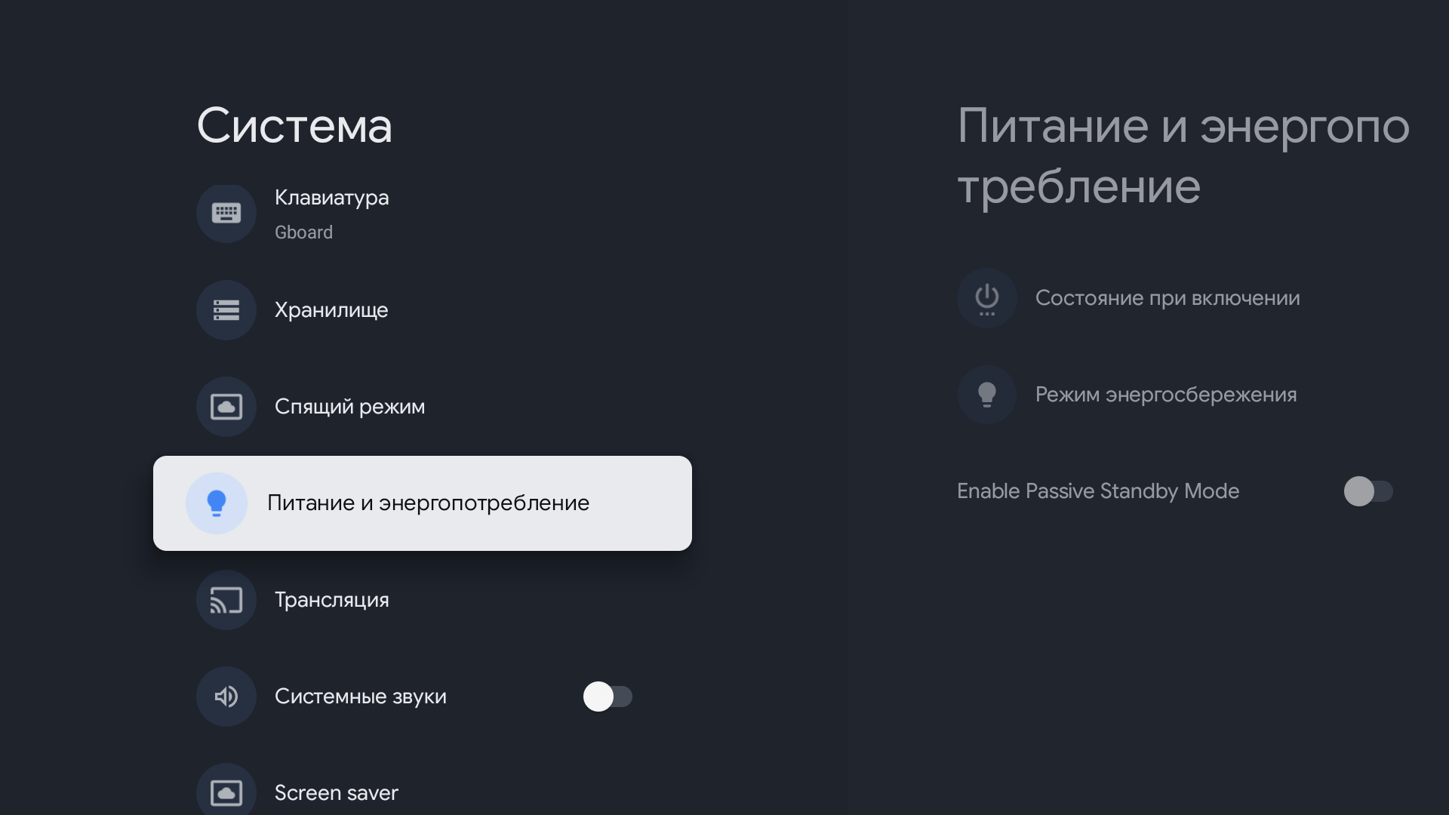This screenshot has width=1449, height=815.
Task: Click the sleep mode icon beside Спящий режим
Action: pyautogui.click(x=226, y=407)
